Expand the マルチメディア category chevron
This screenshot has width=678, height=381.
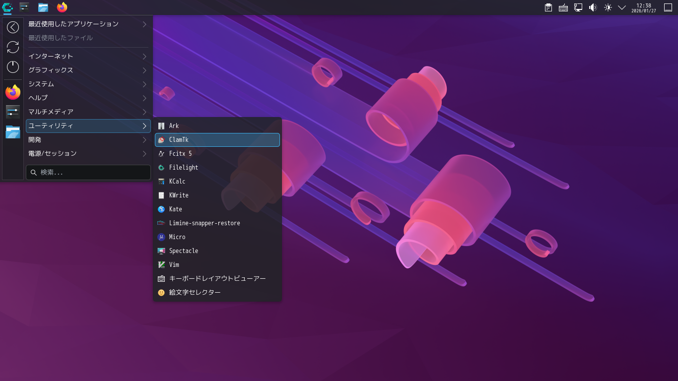tap(144, 112)
